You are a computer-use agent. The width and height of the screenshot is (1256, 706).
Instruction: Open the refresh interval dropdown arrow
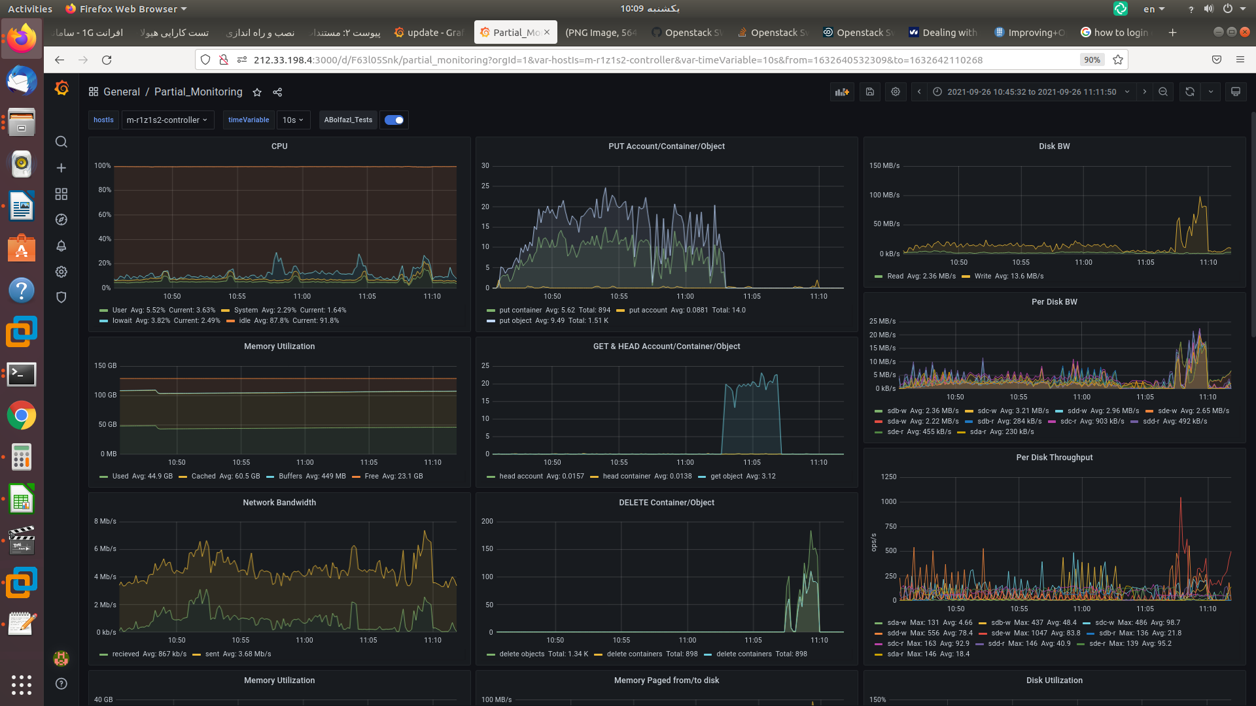1211,92
